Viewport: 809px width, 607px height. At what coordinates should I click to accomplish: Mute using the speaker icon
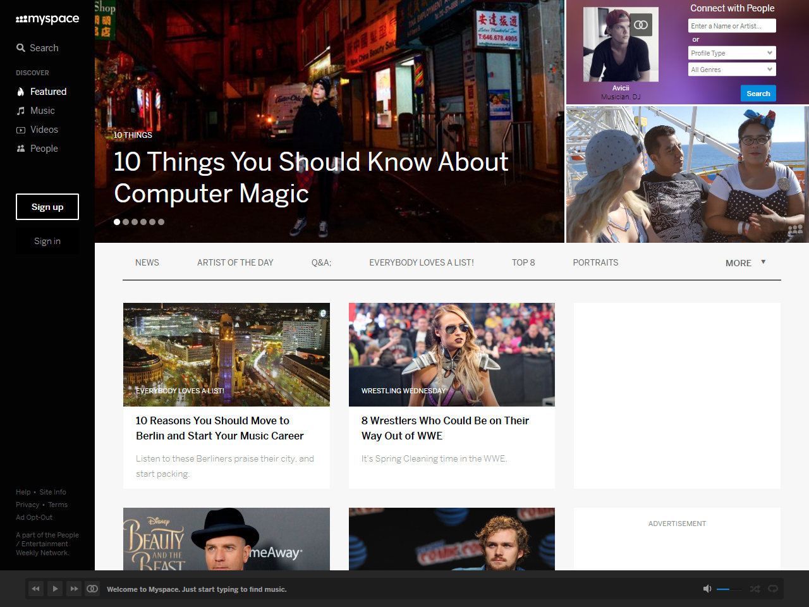click(x=707, y=589)
